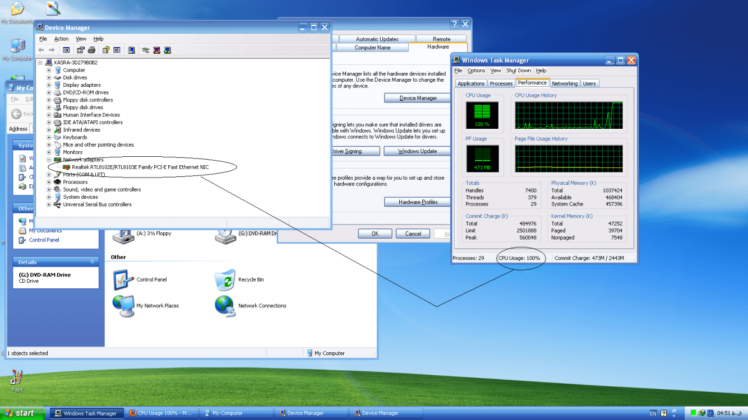Viewport: 748px width, 420px height.
Task: Switch to the Remote tab in System Properties
Action: tap(441, 39)
